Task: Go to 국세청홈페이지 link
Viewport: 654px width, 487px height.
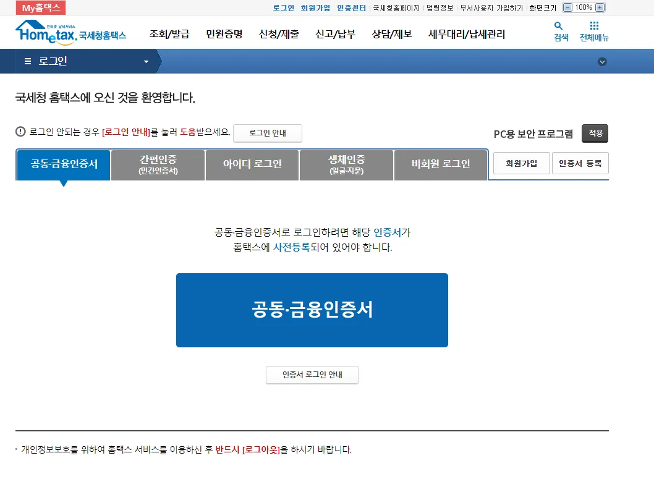Action: 396,8
